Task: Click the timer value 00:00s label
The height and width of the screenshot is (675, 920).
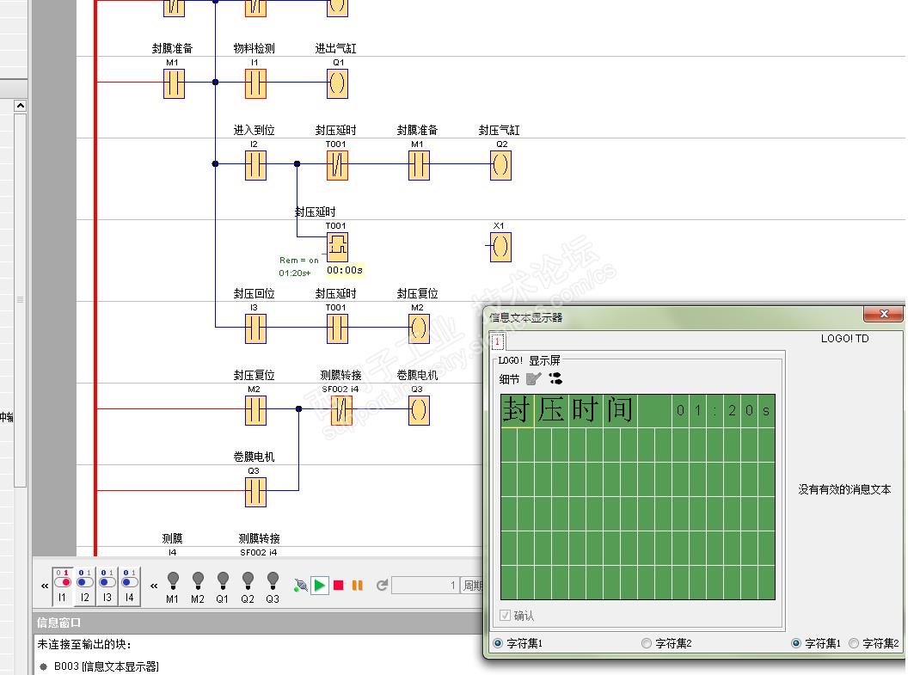Action: pyautogui.click(x=345, y=270)
